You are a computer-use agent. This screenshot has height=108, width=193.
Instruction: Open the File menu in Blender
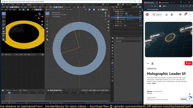[5, 4]
